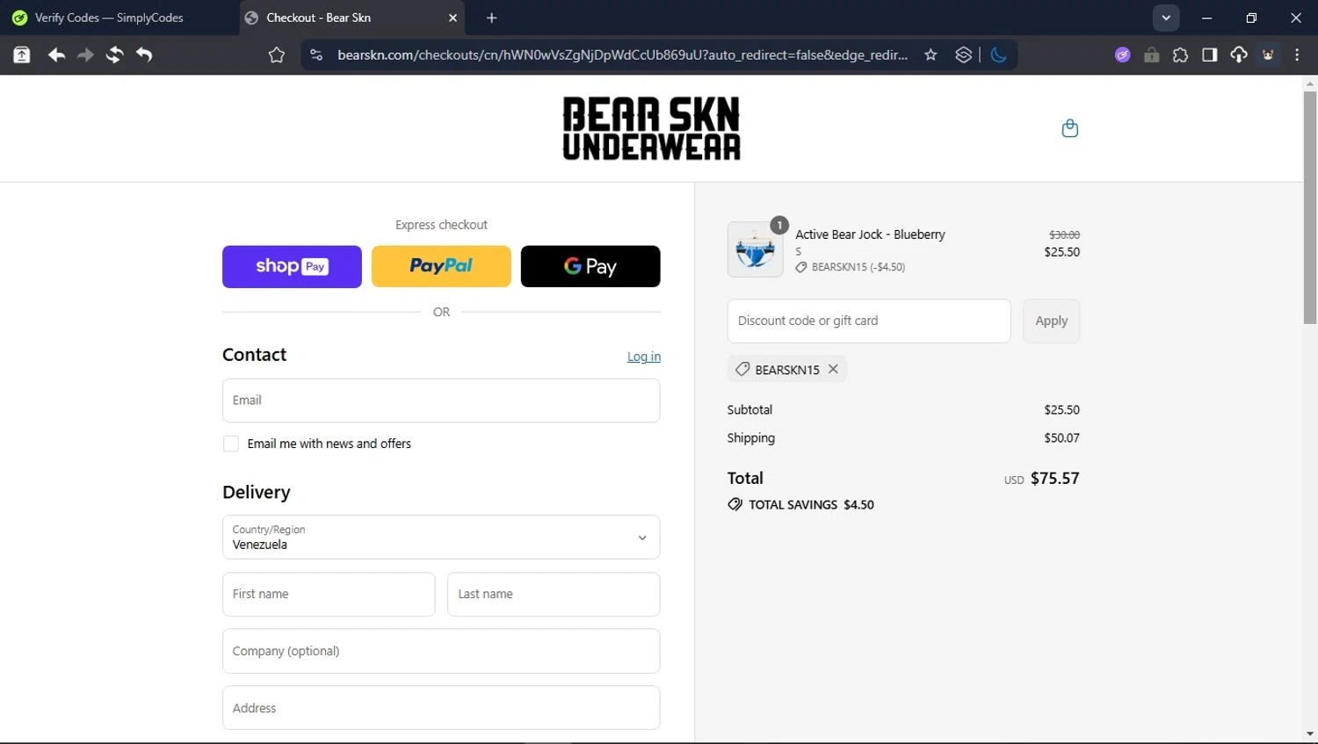Focus the Last name field
Screen dimensions: 1318x744
[x=554, y=594]
